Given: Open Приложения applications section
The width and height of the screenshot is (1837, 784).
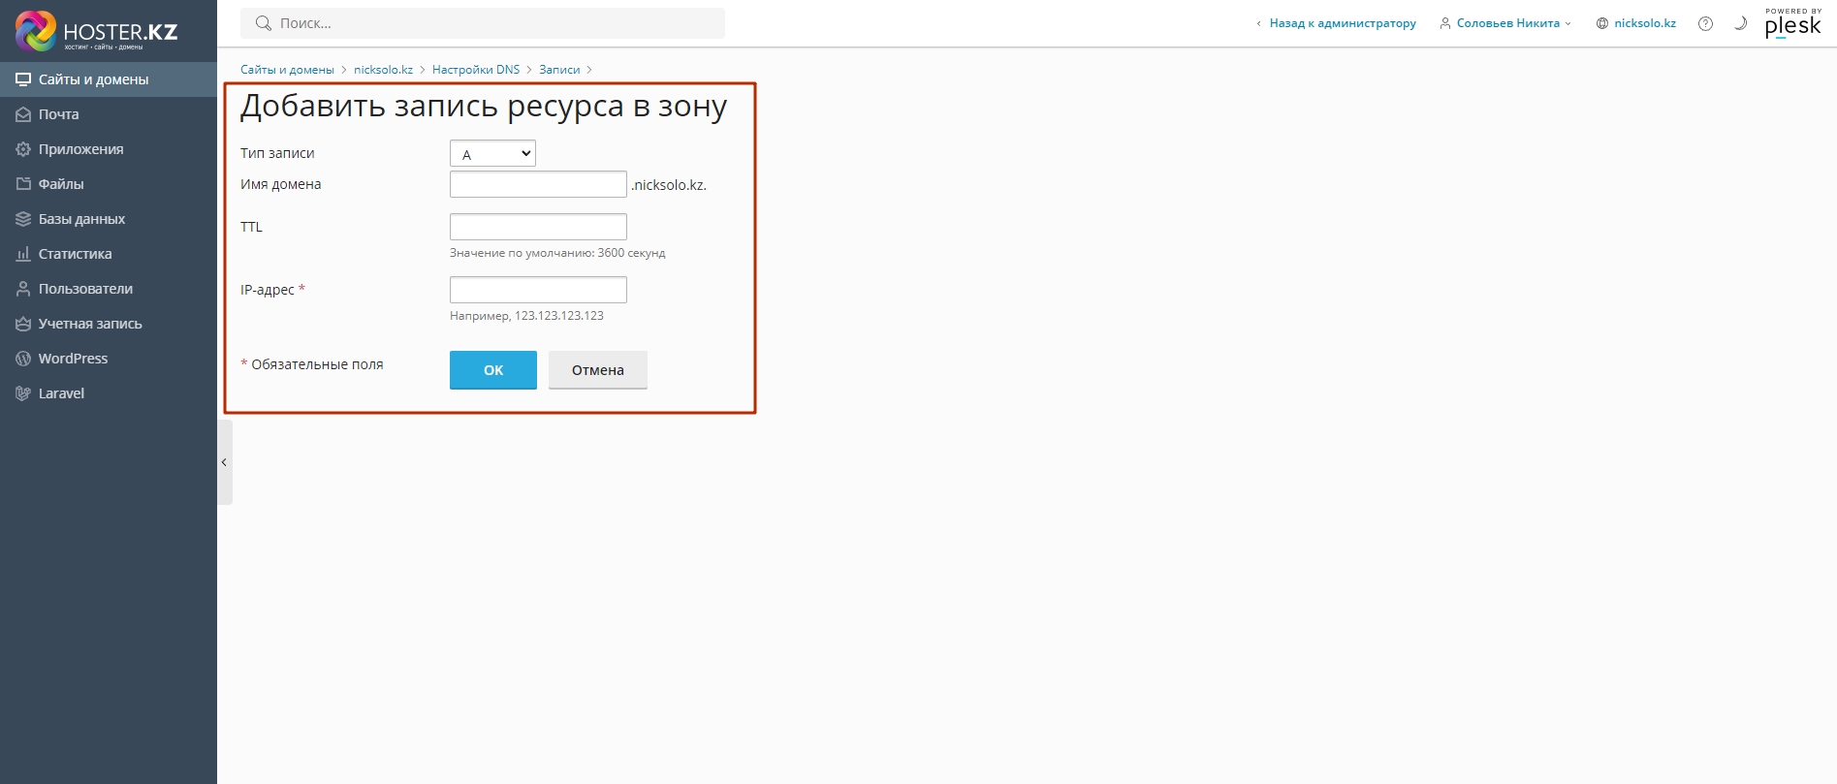Looking at the screenshot, I should (80, 149).
